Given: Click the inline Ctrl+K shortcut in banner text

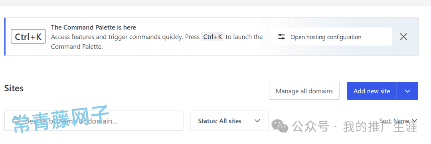Looking at the screenshot, I should 213,37.
